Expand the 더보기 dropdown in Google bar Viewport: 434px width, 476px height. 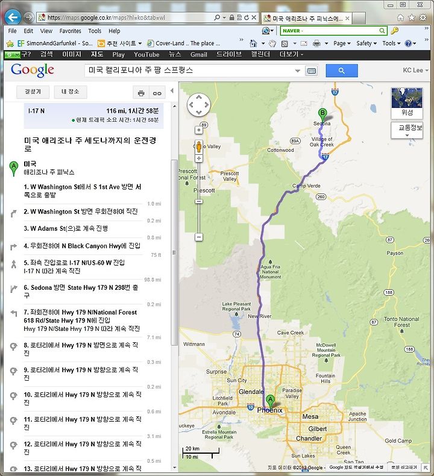point(291,54)
